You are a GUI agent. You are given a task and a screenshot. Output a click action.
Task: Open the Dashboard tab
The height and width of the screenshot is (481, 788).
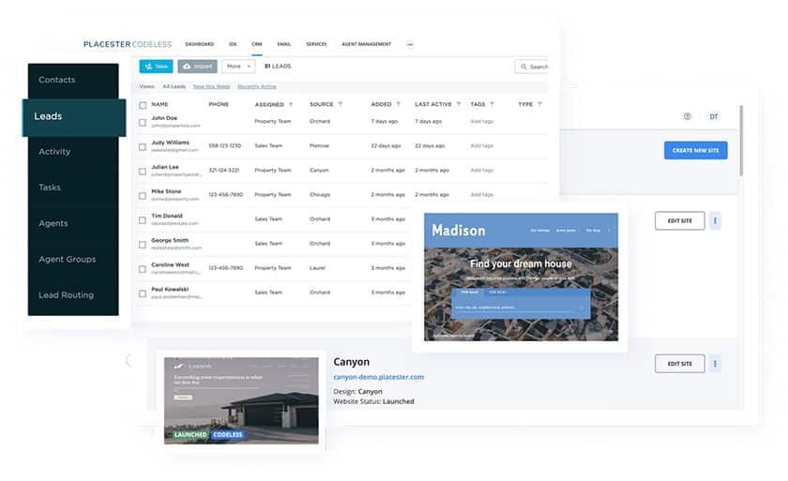pos(200,44)
